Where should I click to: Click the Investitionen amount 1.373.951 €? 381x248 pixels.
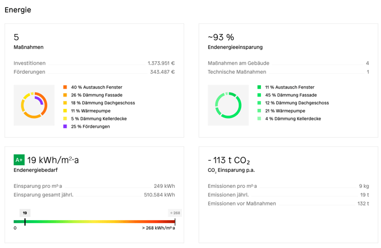[161, 64]
